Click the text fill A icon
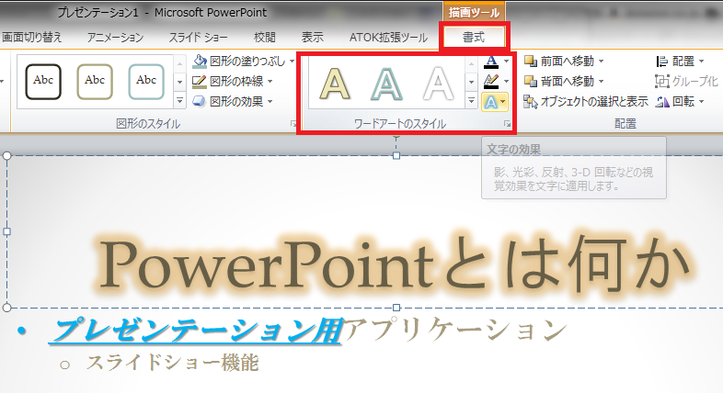This screenshot has height=393, width=723. pyautogui.click(x=491, y=62)
